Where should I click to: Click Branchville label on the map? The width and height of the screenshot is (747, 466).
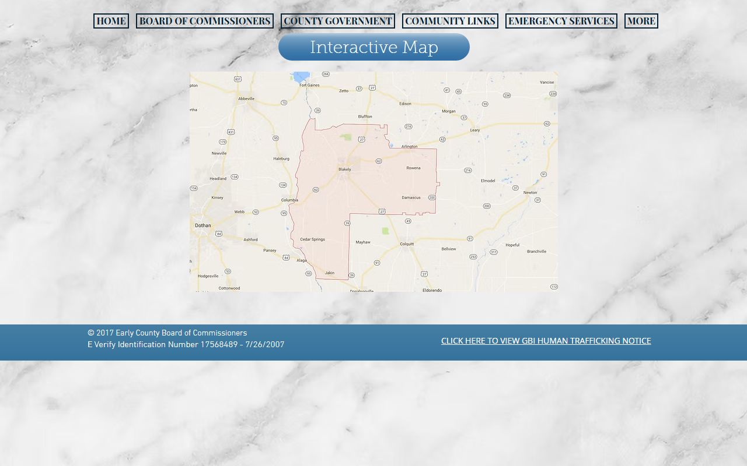[536, 252]
